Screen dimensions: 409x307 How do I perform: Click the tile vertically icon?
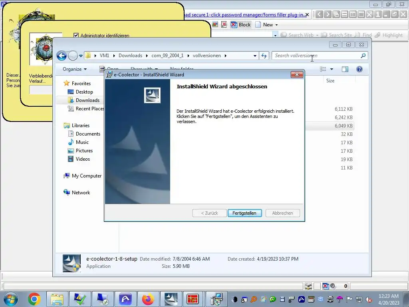[353, 14]
